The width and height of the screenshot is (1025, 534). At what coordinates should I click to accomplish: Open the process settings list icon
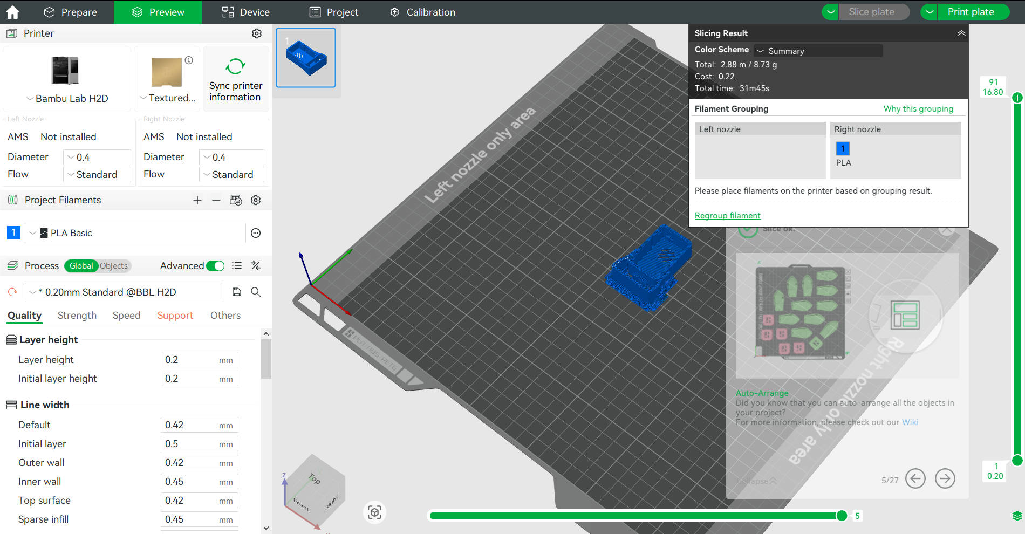(236, 265)
